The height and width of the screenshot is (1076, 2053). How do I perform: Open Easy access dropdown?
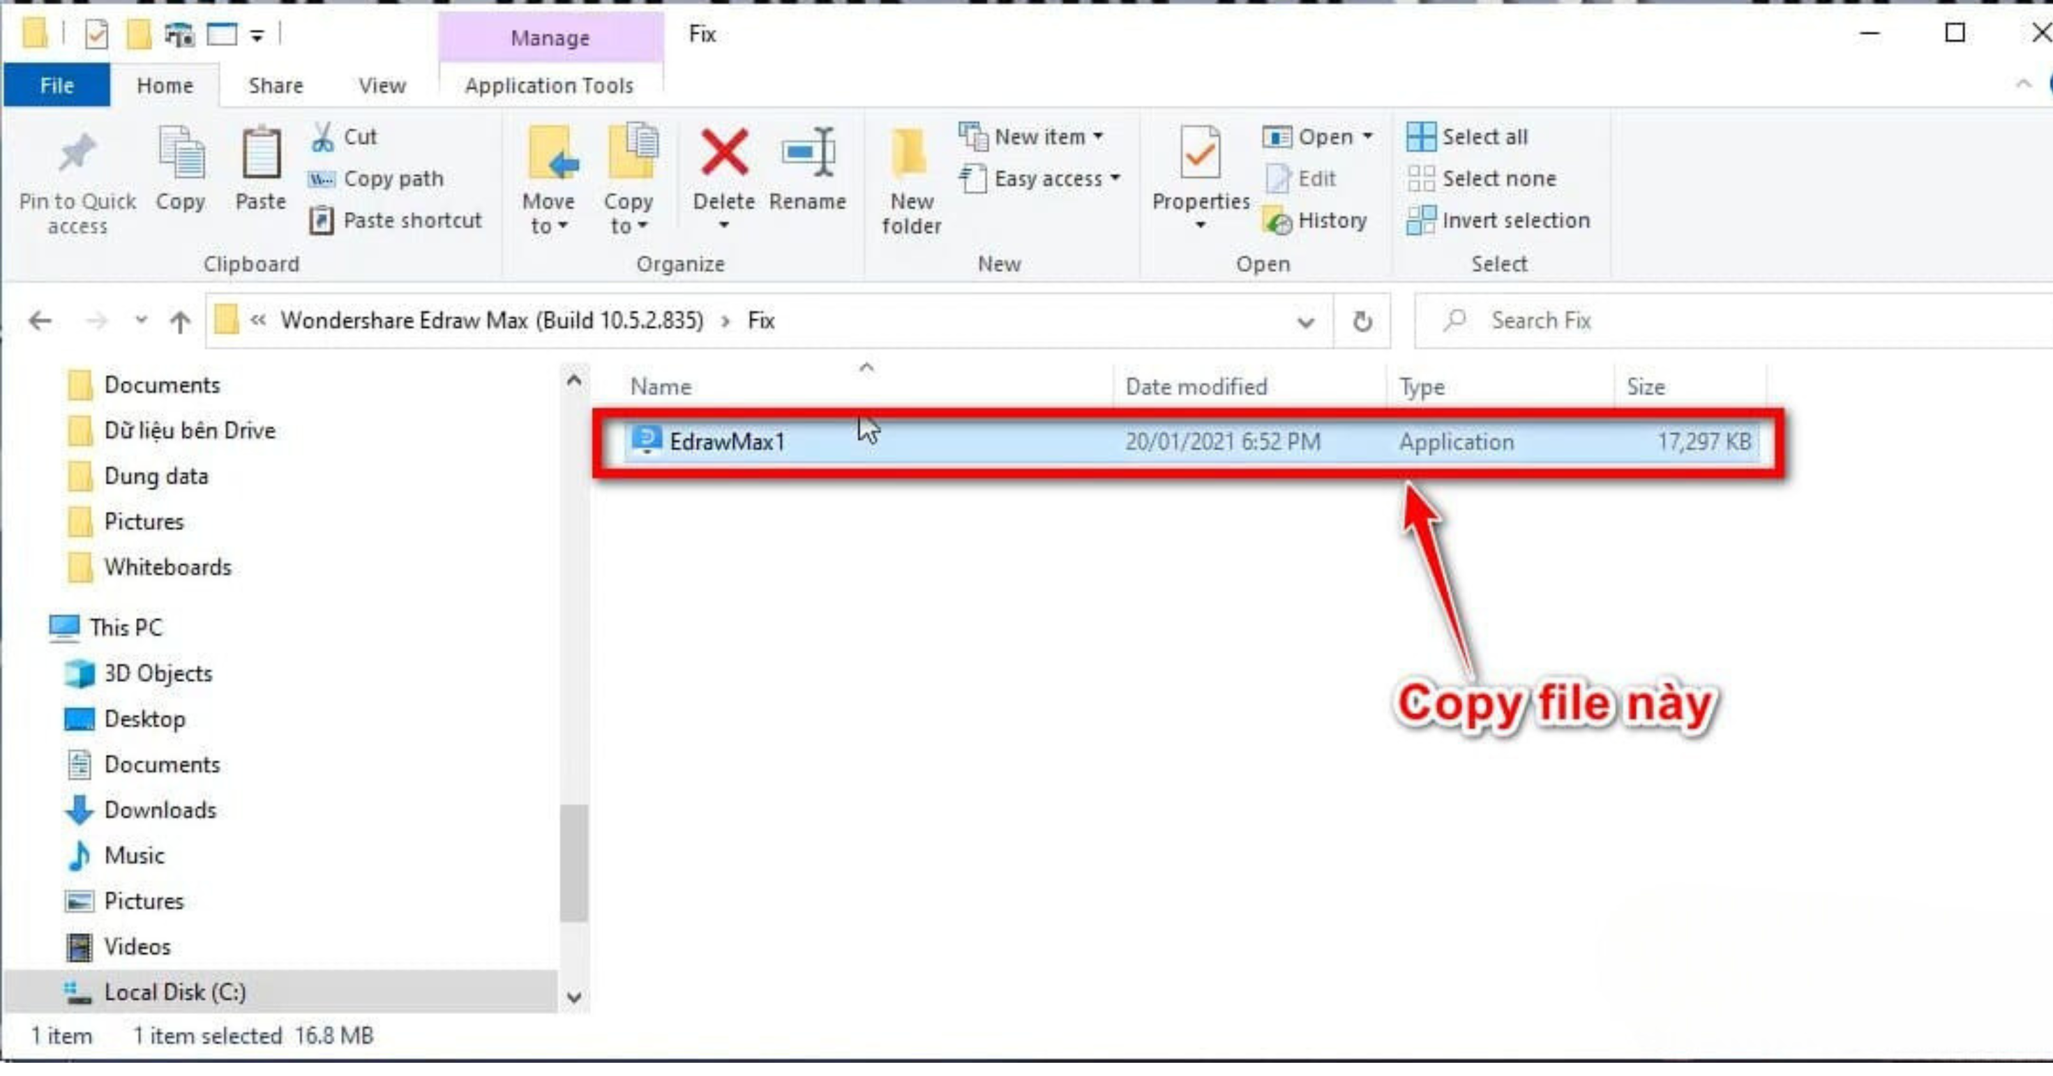pos(1040,179)
